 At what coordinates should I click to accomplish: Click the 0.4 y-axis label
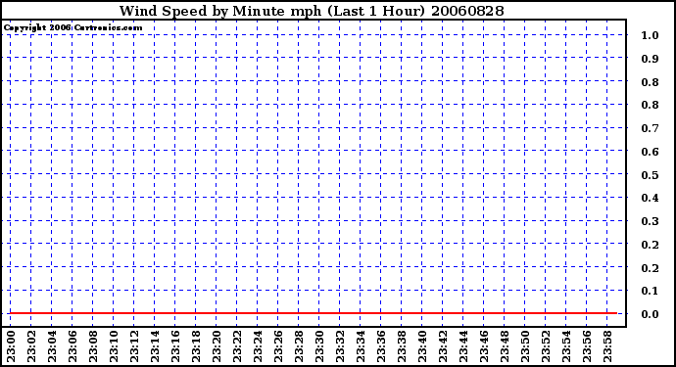coord(650,198)
